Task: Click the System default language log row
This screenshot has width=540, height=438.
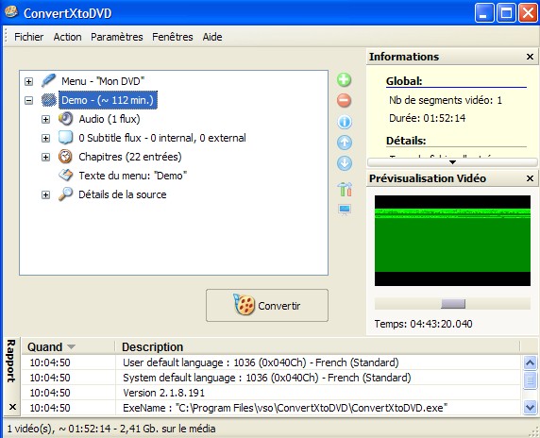Action: (271, 378)
